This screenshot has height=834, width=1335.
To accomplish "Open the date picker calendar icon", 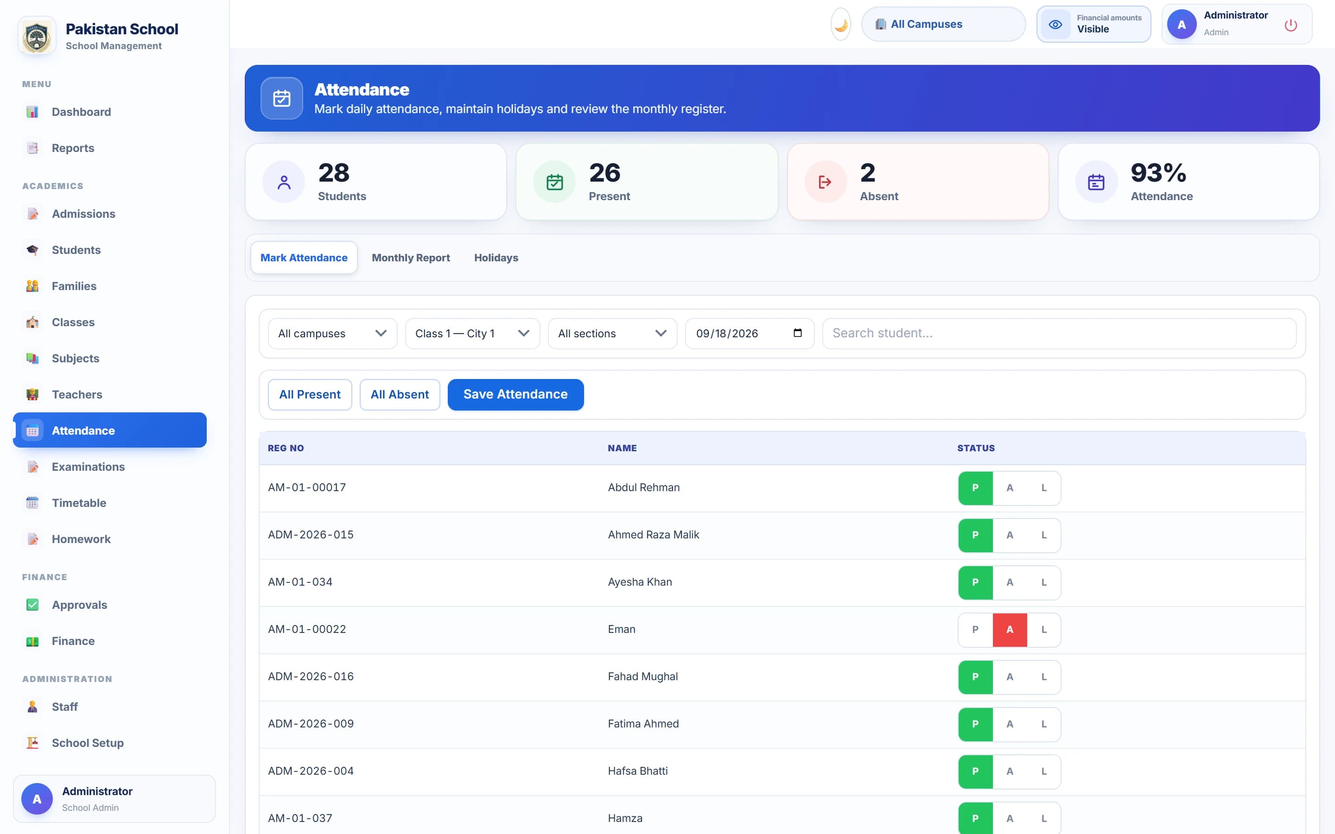I will [797, 333].
